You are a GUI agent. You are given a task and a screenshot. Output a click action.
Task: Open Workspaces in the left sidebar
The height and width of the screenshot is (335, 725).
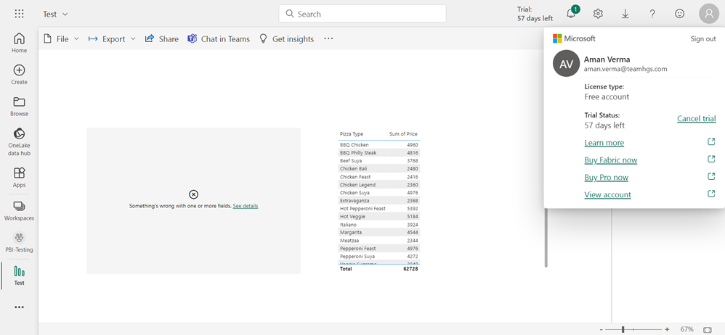[19, 211]
